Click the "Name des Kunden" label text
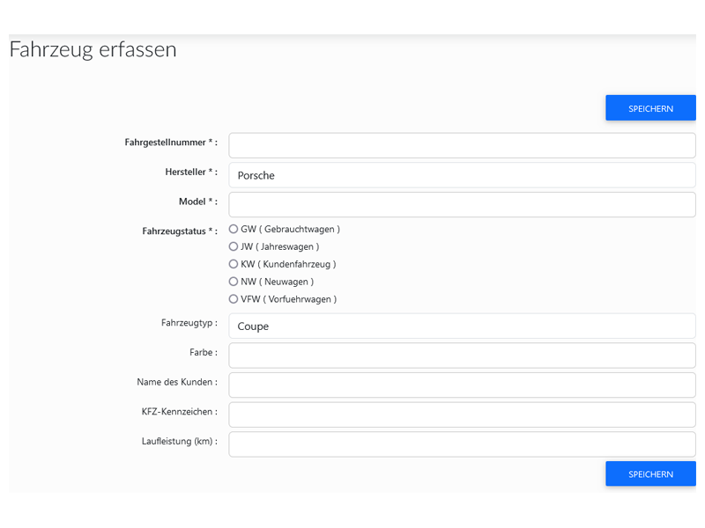This screenshot has width=705, height=528. point(176,382)
